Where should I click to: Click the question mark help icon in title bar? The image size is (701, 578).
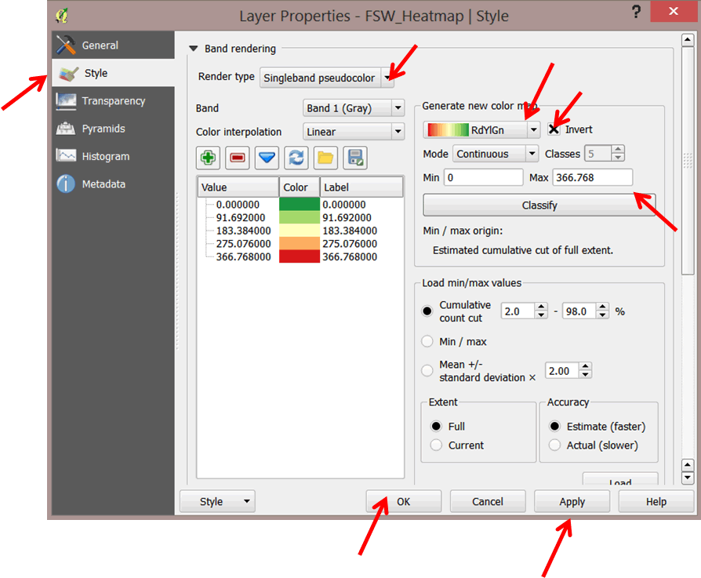pos(636,12)
